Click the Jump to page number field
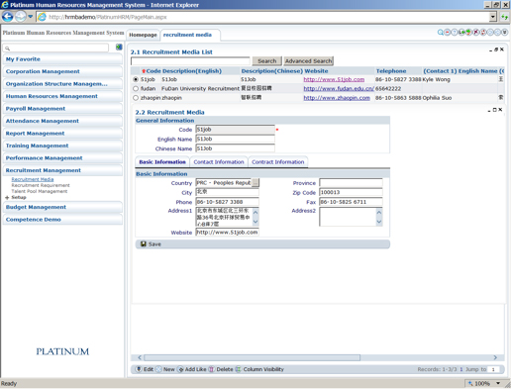This screenshot has width=511, height=389. [494, 369]
